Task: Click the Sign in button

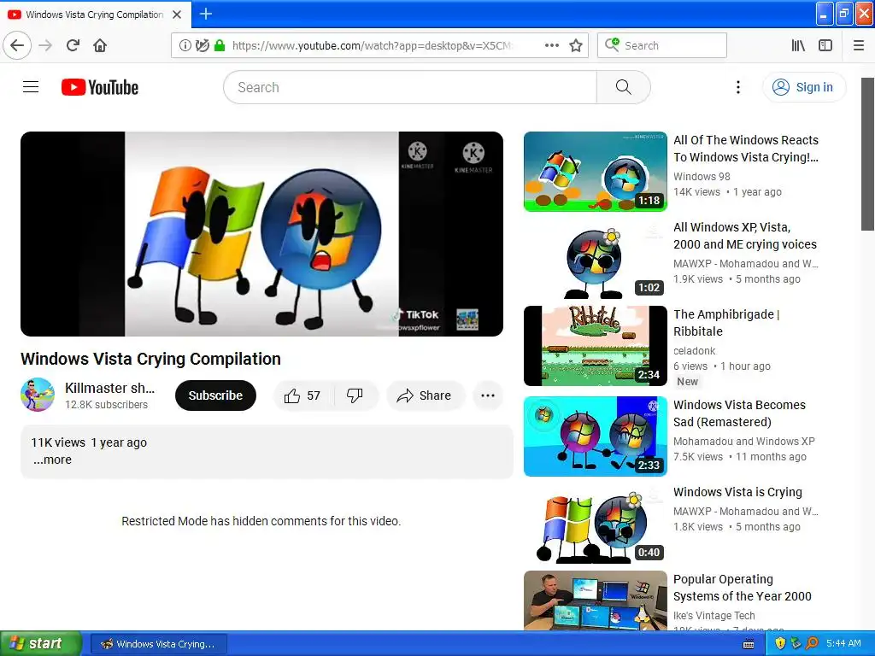Action: 803,87
